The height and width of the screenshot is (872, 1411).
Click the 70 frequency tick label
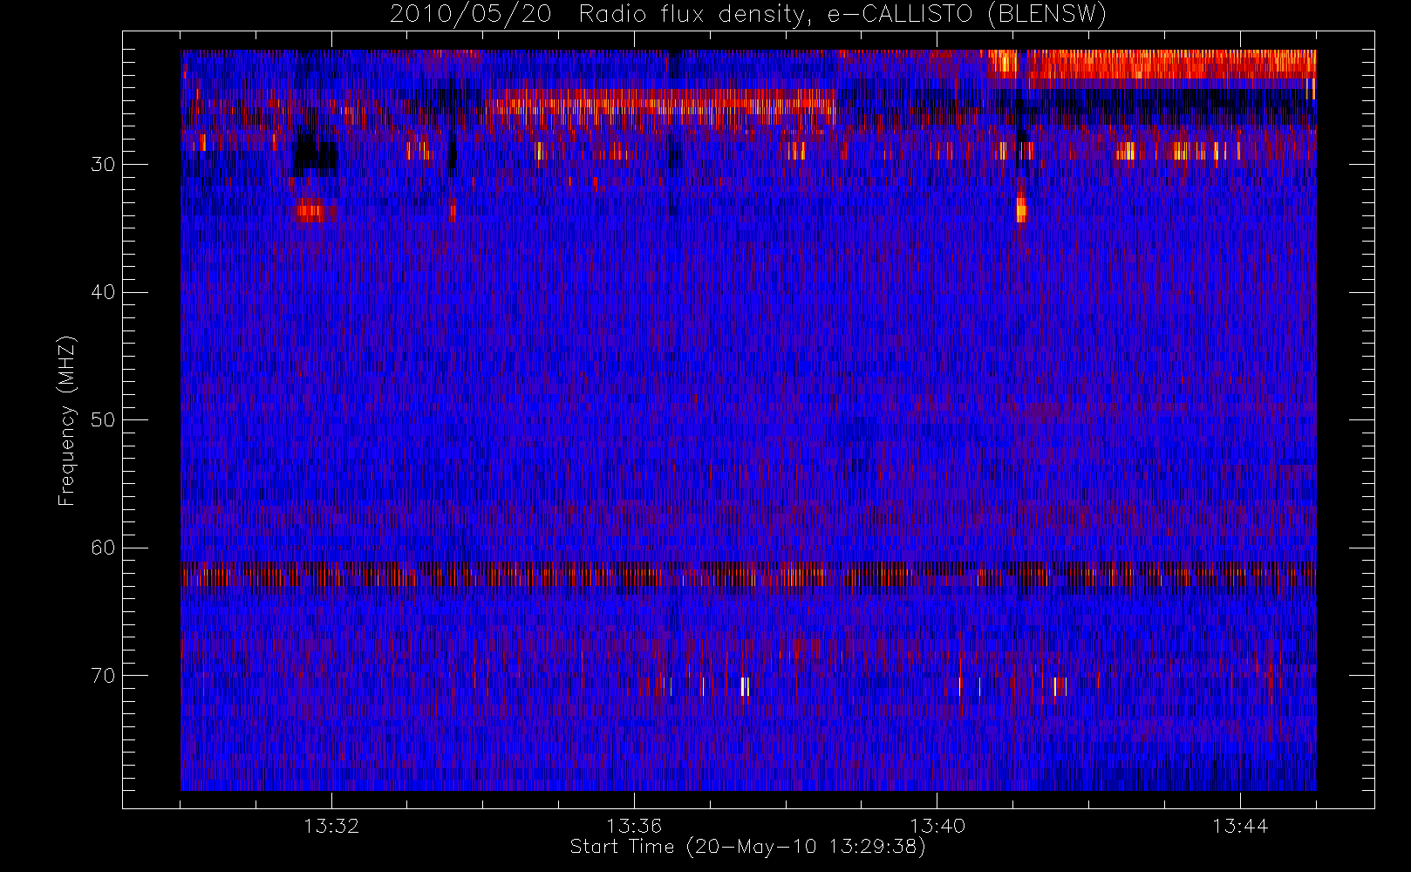point(103,675)
